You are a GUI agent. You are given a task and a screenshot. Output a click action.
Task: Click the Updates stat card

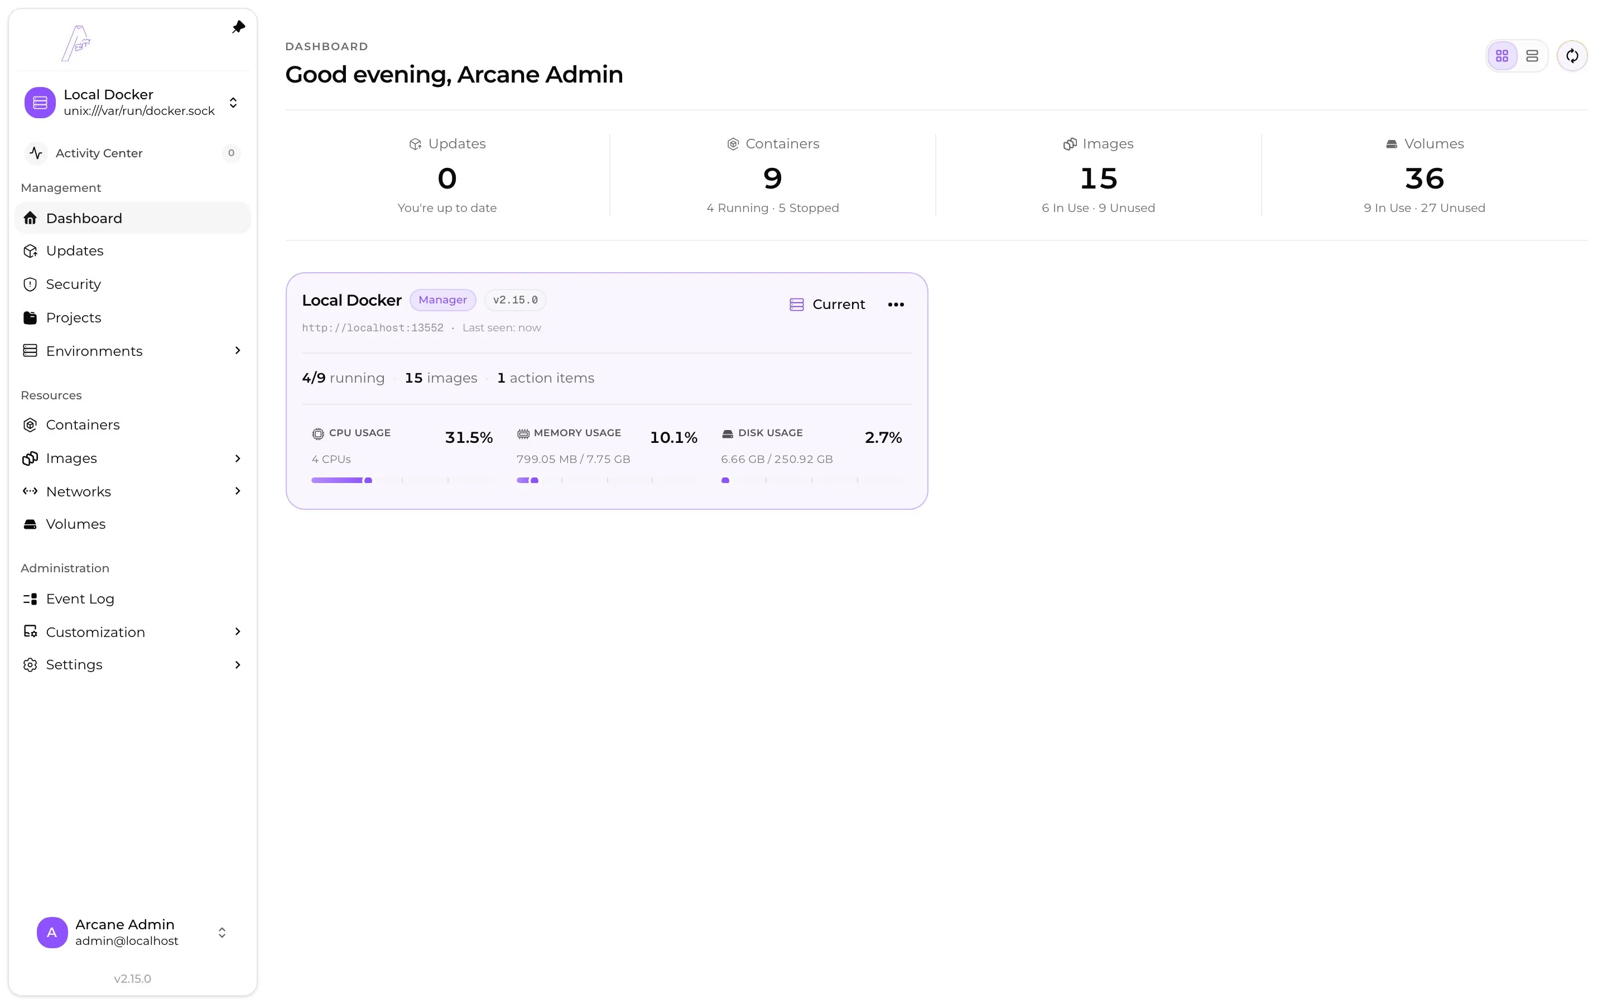coord(447,175)
